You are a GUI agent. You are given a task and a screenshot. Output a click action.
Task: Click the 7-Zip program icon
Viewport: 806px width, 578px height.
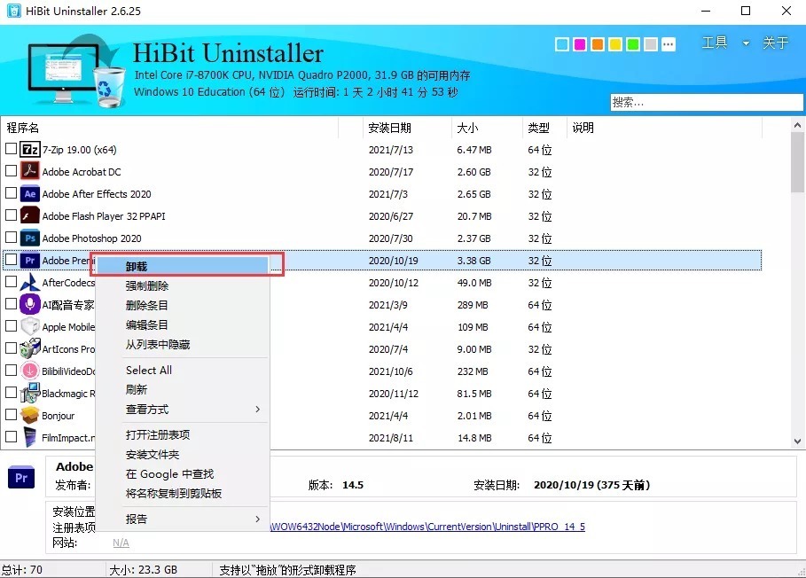[x=30, y=150]
